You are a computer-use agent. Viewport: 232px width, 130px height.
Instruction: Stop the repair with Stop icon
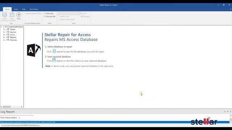tap(18, 14)
